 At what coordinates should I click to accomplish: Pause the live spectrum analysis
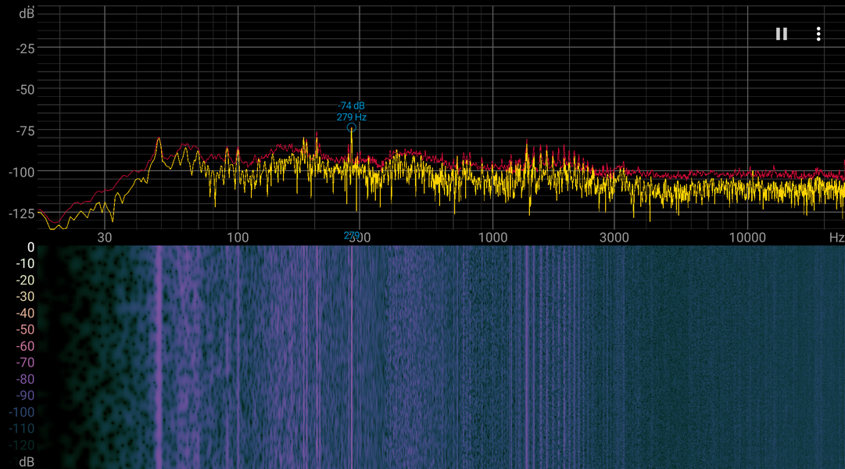point(782,34)
